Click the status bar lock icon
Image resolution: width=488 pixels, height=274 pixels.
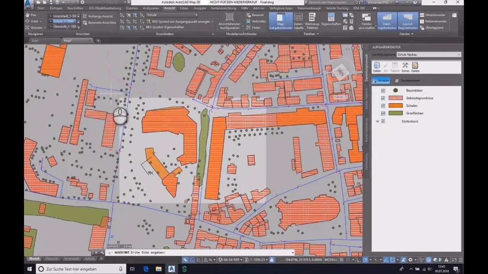[x=271, y=260]
